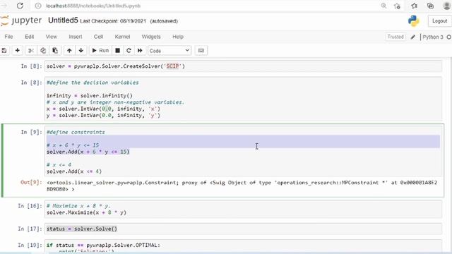Viewport: 452px width, 254px height.
Task: Select cell via In [16] prompt
Action: [30, 206]
